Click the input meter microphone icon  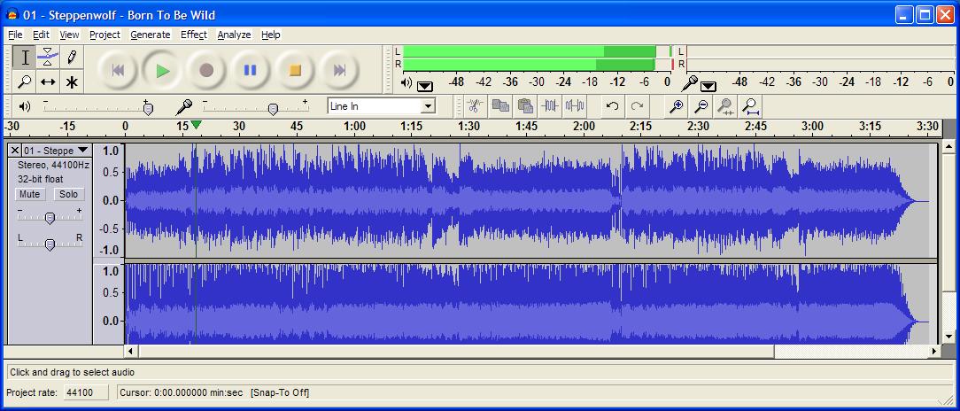coord(690,82)
